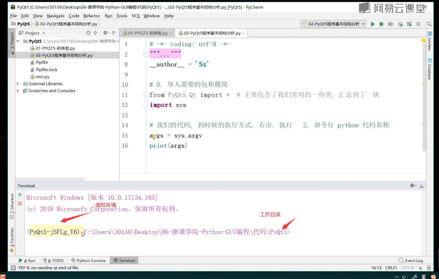Open the 4: Run tool window

point(27,260)
